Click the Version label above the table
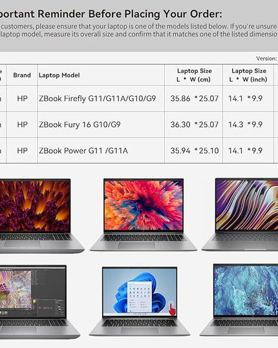Viewport: 278px width, 348px height. (267, 58)
